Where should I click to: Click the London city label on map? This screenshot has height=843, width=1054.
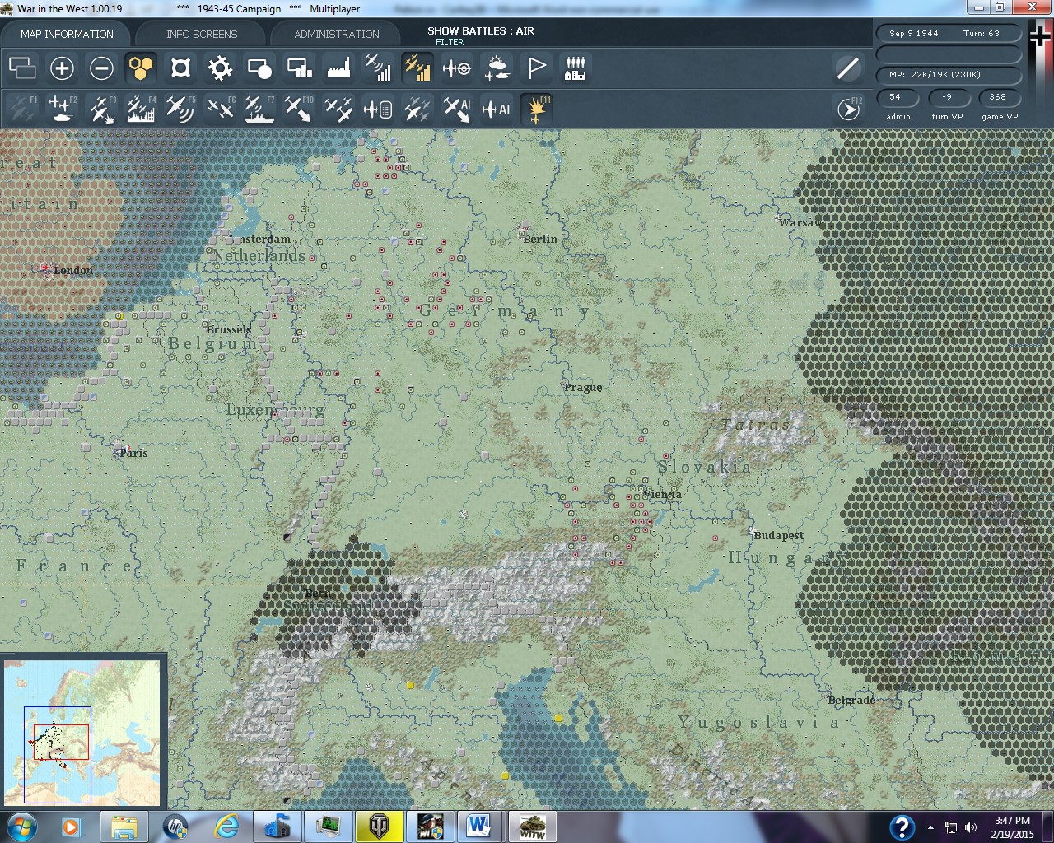tap(72, 270)
